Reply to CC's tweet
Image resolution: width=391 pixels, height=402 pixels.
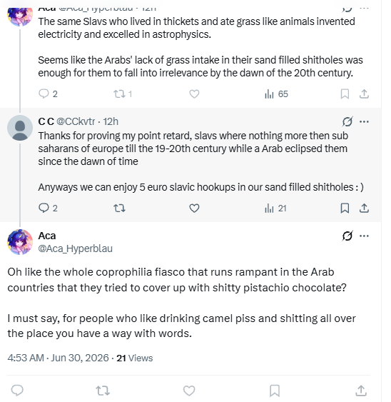48,208
